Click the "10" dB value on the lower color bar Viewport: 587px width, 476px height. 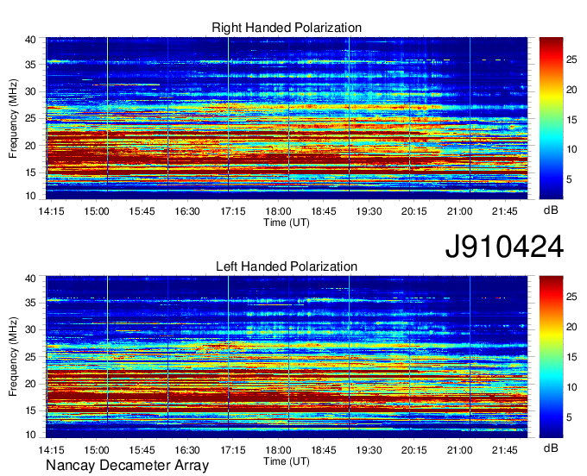tap(571, 387)
